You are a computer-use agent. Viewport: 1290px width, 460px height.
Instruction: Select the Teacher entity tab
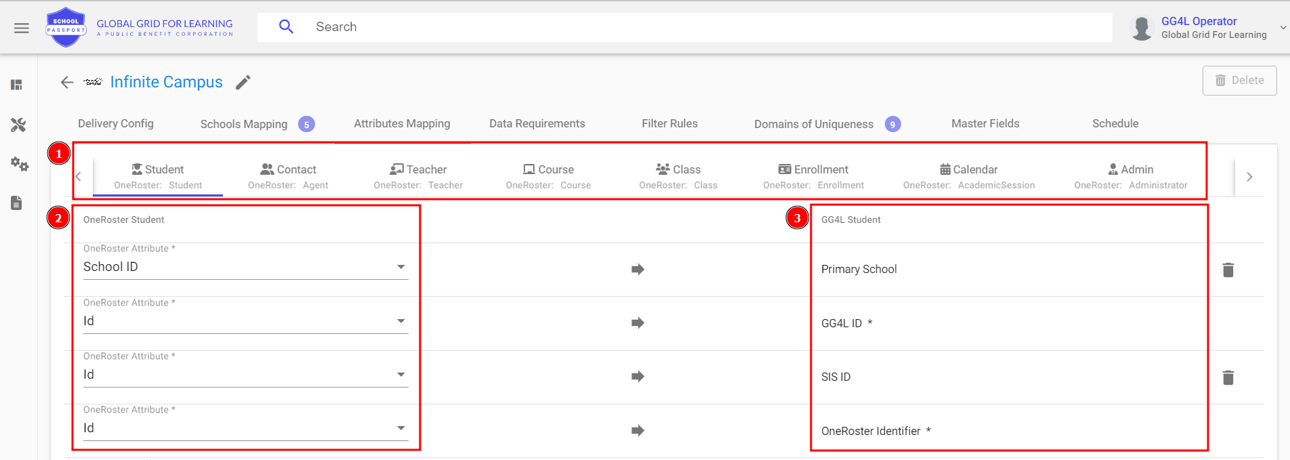pyautogui.click(x=418, y=177)
